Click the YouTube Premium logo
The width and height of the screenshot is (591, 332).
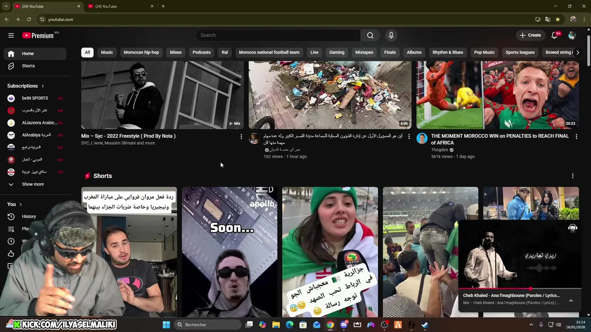38,36
